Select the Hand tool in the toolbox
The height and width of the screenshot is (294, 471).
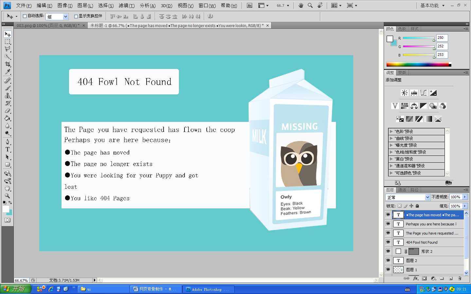(8, 188)
